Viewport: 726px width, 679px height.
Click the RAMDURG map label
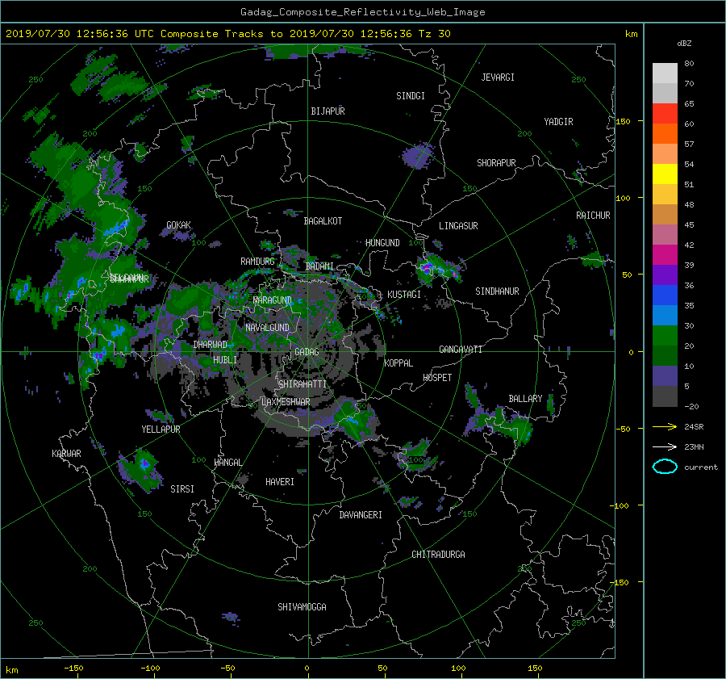[x=257, y=262]
